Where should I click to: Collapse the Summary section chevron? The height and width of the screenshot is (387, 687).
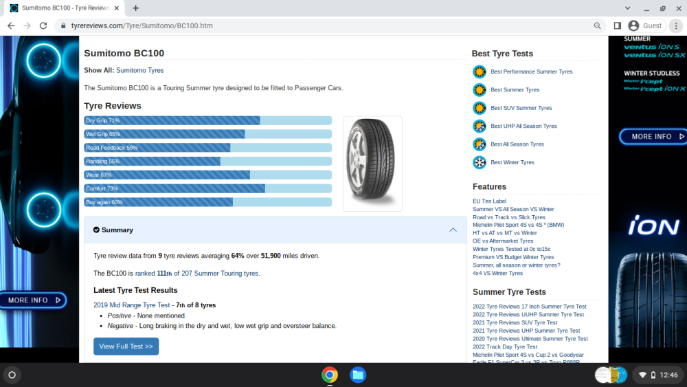pos(453,230)
